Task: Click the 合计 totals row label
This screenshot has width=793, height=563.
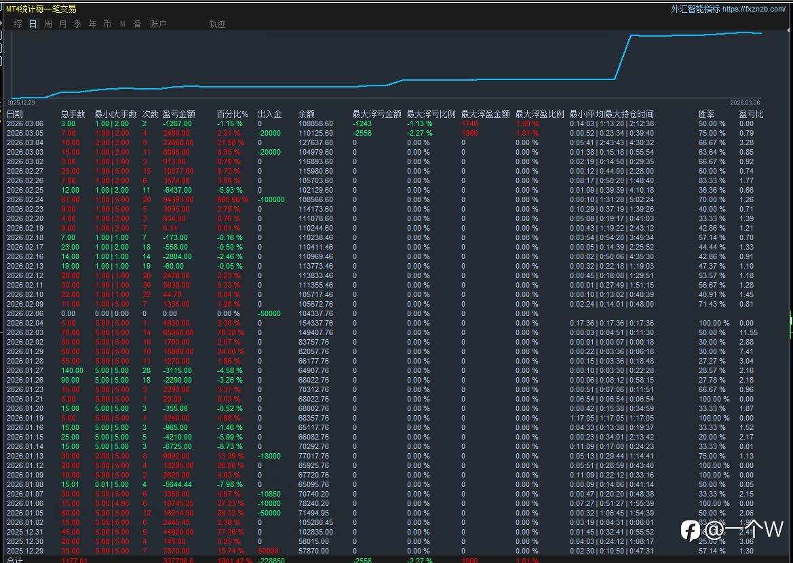Action: click(15, 560)
